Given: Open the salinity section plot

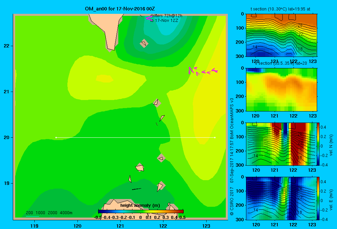Looking at the screenshot, I should (x=281, y=90).
